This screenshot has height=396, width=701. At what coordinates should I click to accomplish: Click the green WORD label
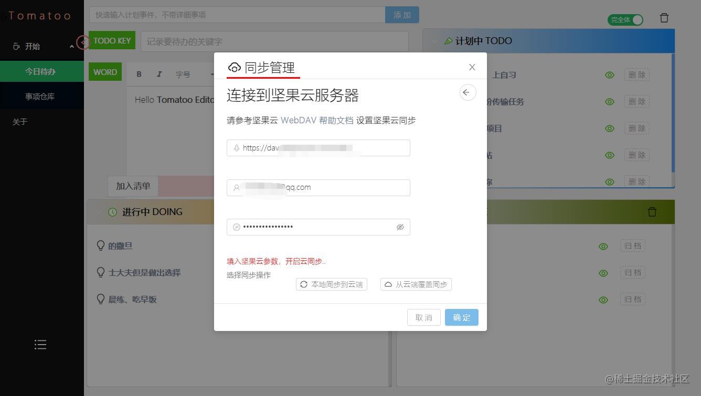pyautogui.click(x=105, y=72)
